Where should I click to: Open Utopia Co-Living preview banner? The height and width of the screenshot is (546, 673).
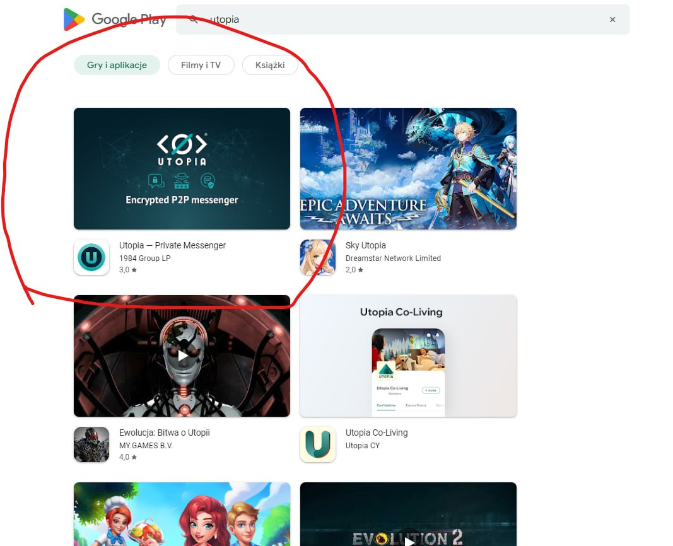click(x=408, y=356)
